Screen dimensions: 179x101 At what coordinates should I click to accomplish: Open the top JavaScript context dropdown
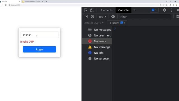pyautogui.click(x=103, y=17)
